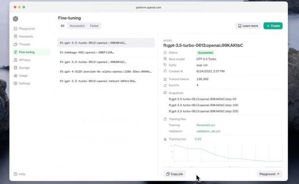
Task: Click the copy icon in Copy job
Action: pyautogui.click(x=168, y=174)
